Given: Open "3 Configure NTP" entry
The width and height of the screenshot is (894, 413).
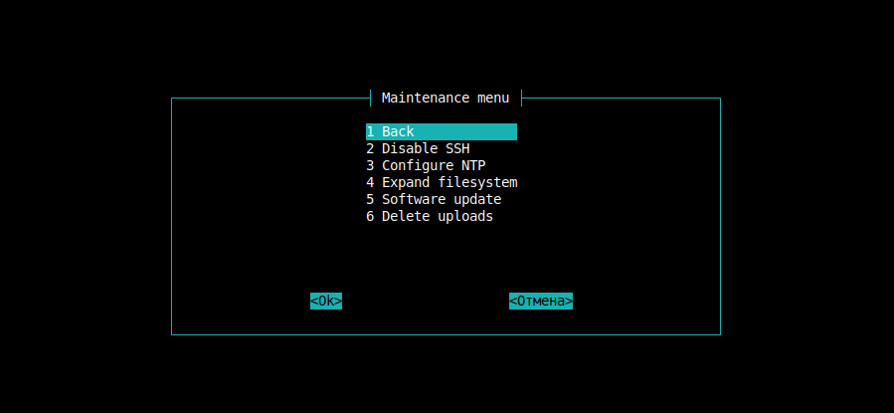Looking at the screenshot, I should tap(426, 166).
